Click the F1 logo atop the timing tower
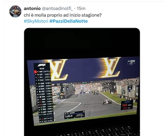Viewport: 165px width, 136px height. tap(42, 65)
